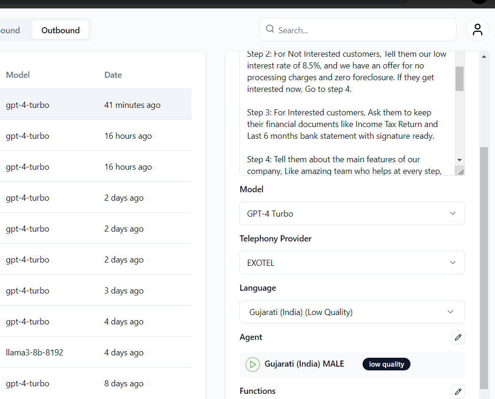Edit Functions with pencil icon

[x=458, y=391]
